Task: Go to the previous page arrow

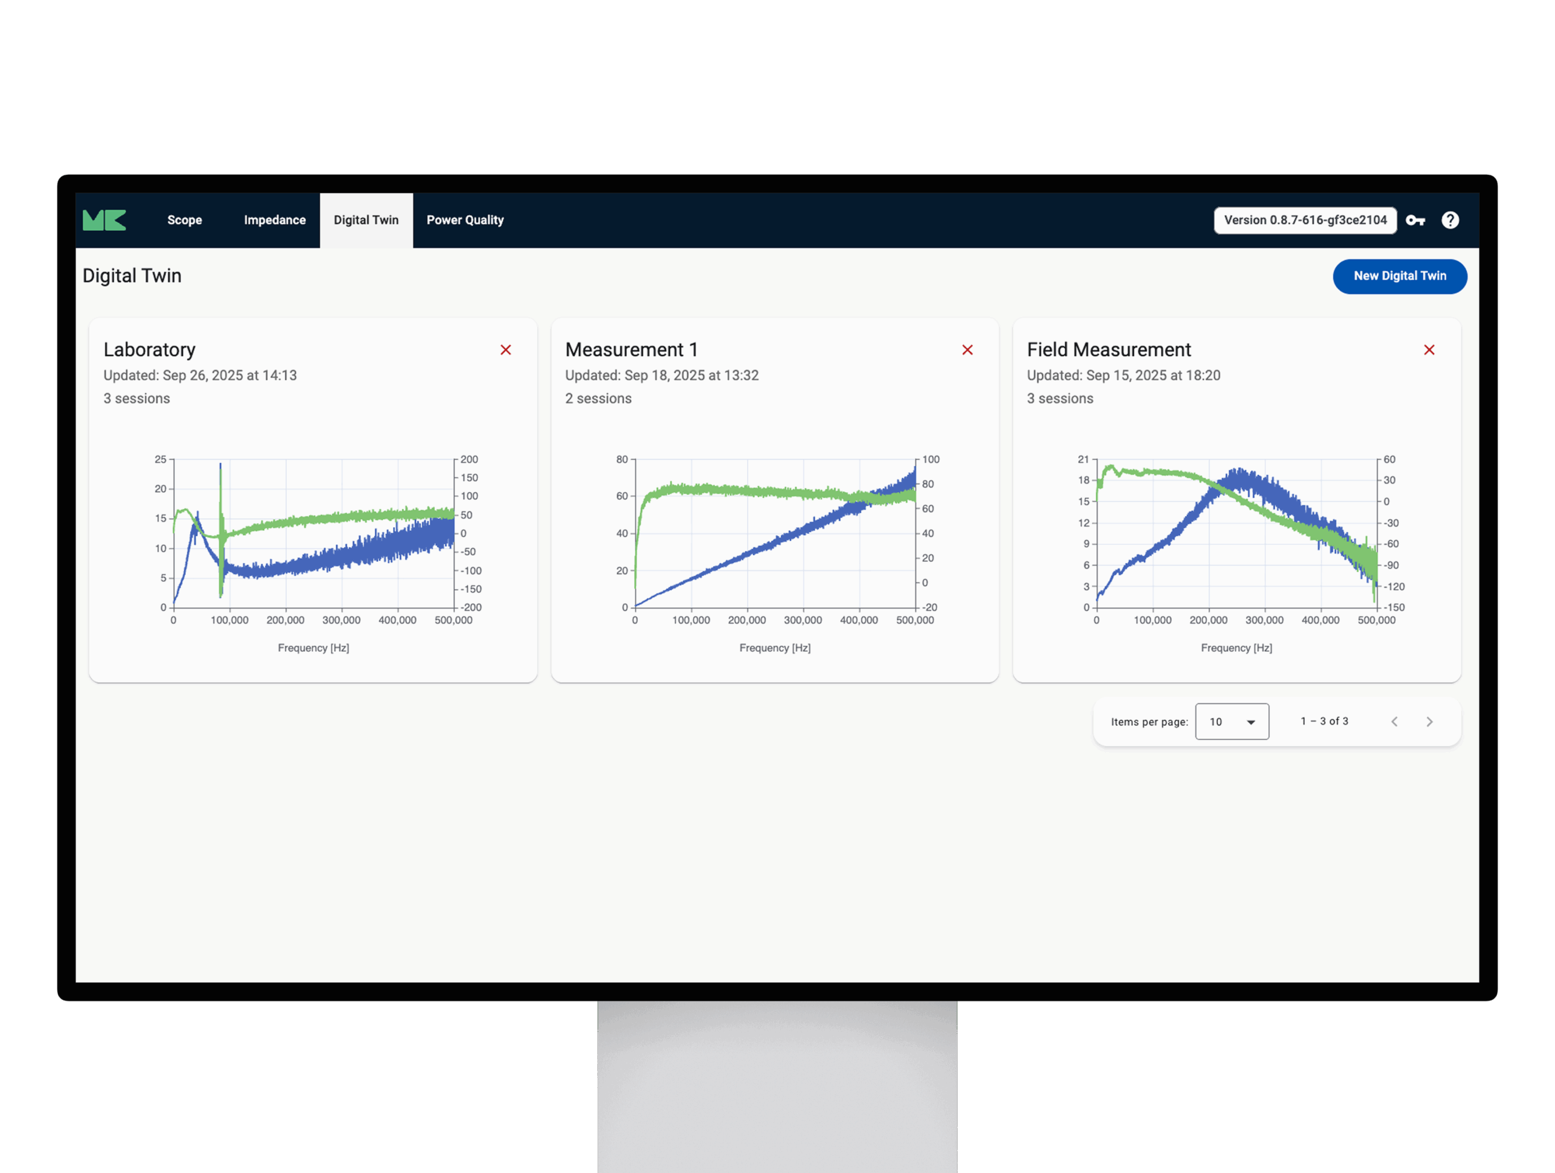Action: tap(1395, 722)
